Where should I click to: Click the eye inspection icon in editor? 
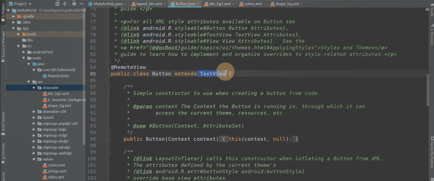[x=427, y=9]
